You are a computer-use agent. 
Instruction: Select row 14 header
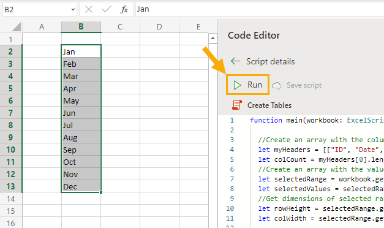11,199
